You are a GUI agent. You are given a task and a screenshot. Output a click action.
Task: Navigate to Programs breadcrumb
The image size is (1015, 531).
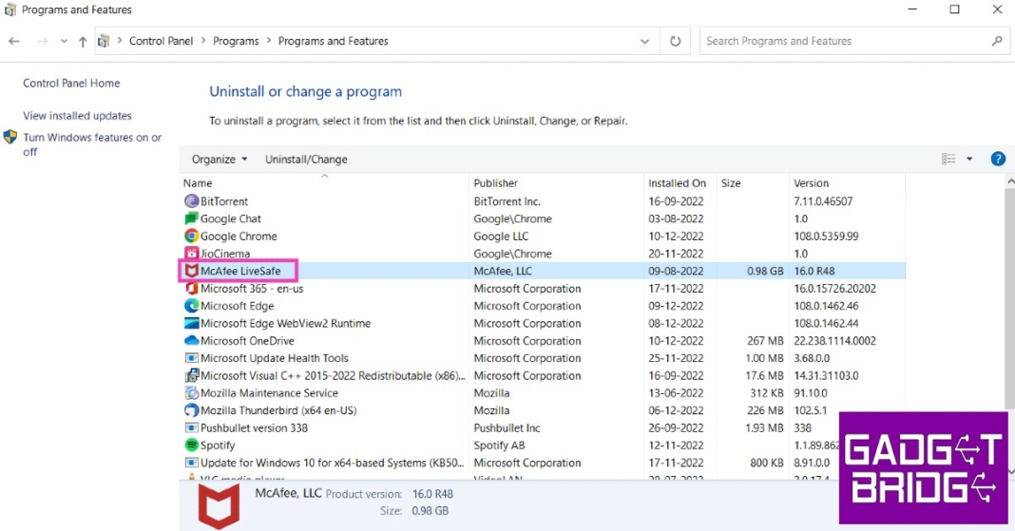tap(236, 41)
